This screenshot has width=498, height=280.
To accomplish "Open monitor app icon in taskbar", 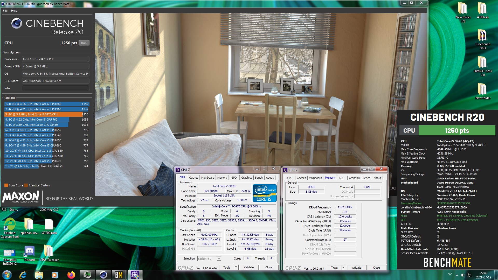I will (87, 275).
